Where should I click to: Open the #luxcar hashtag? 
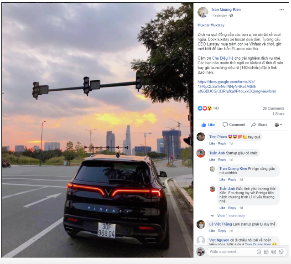click(203, 25)
